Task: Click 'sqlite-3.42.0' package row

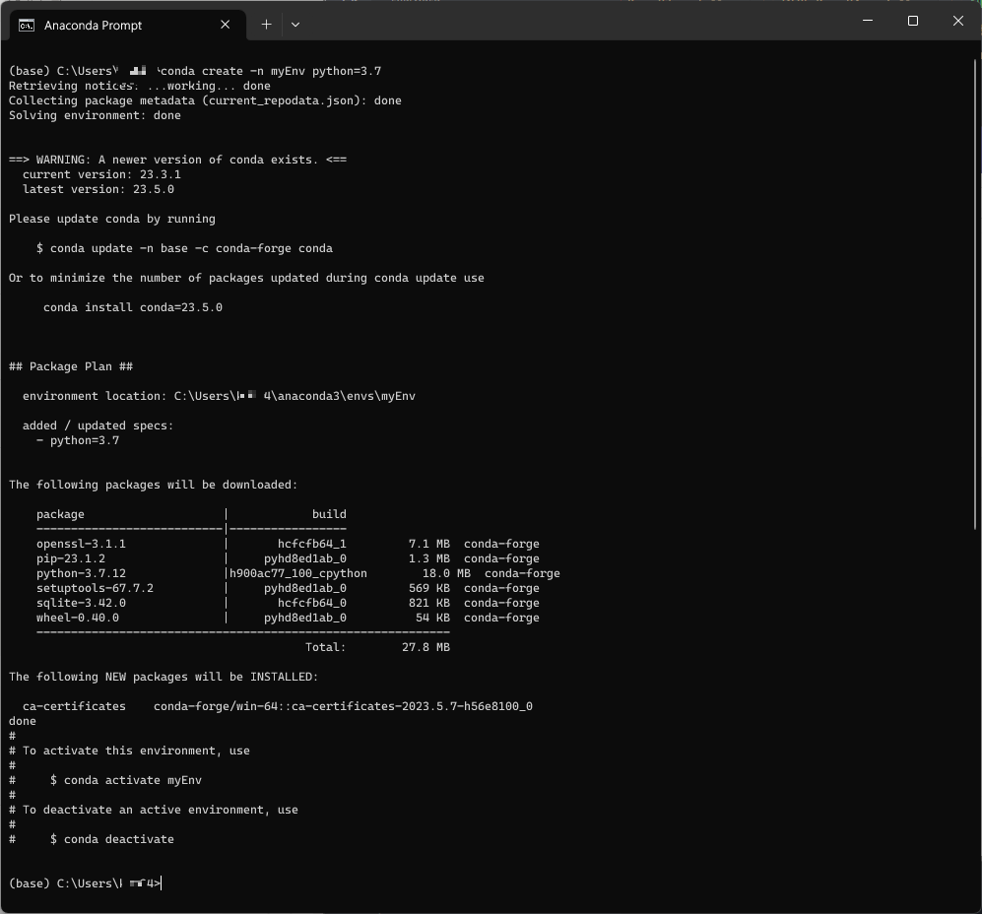Action: point(288,603)
